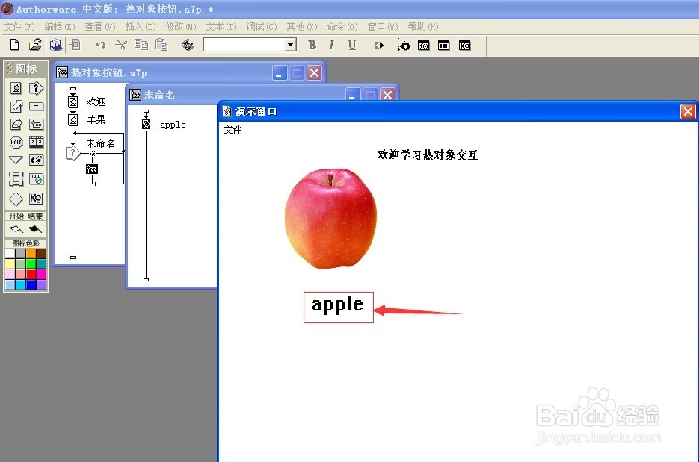Image resolution: width=699 pixels, height=462 pixels.
Task: Toggle Bold text formatting
Action: (x=312, y=46)
